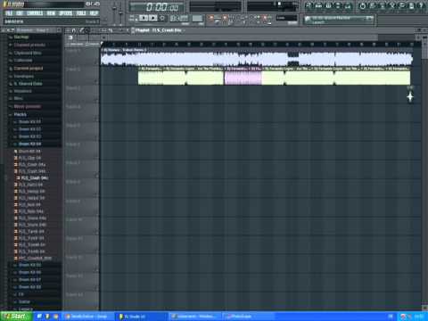
Task: Select FLS_Crash 04a in the browser
Action: click(32, 165)
